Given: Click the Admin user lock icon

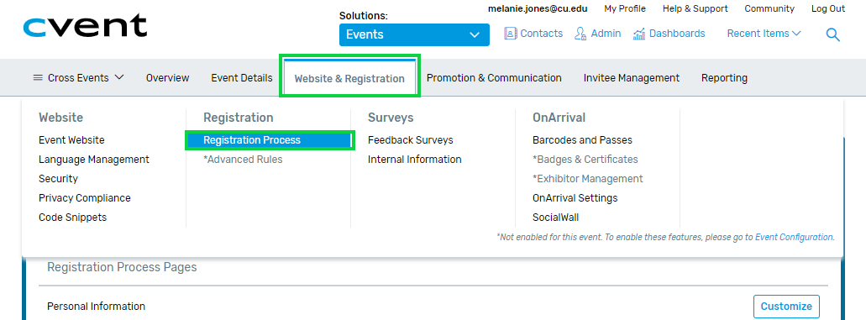Looking at the screenshot, I should click(x=580, y=34).
